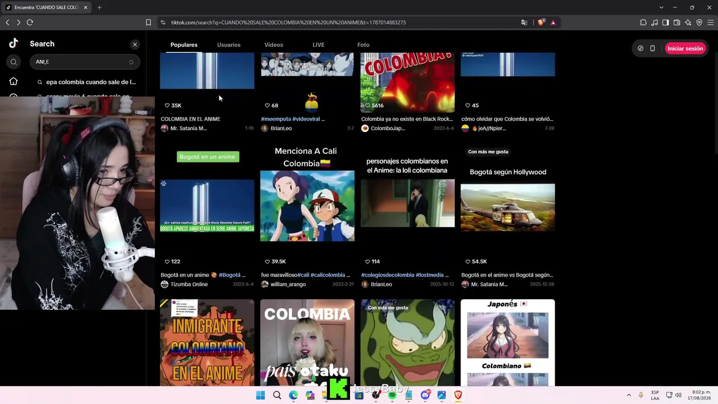Select the 'Encuentra CUANDO SALE COLO' browser tab
The height and width of the screenshot is (404, 718).
tap(47, 7)
